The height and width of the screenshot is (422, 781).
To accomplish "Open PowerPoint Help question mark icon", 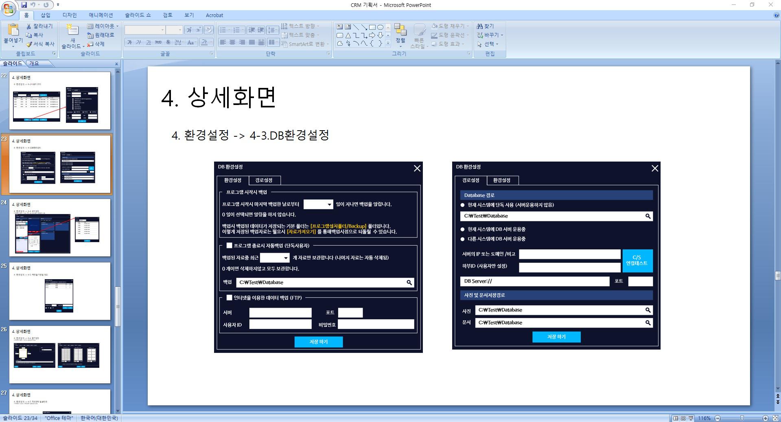I will click(x=776, y=15).
